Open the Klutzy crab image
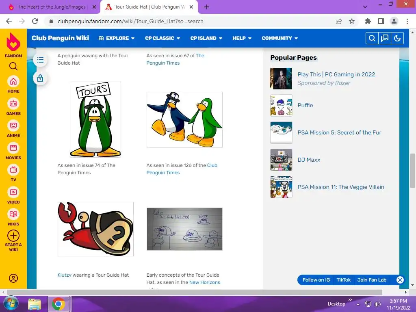Screen dimensions: 416x312 (x=95, y=229)
